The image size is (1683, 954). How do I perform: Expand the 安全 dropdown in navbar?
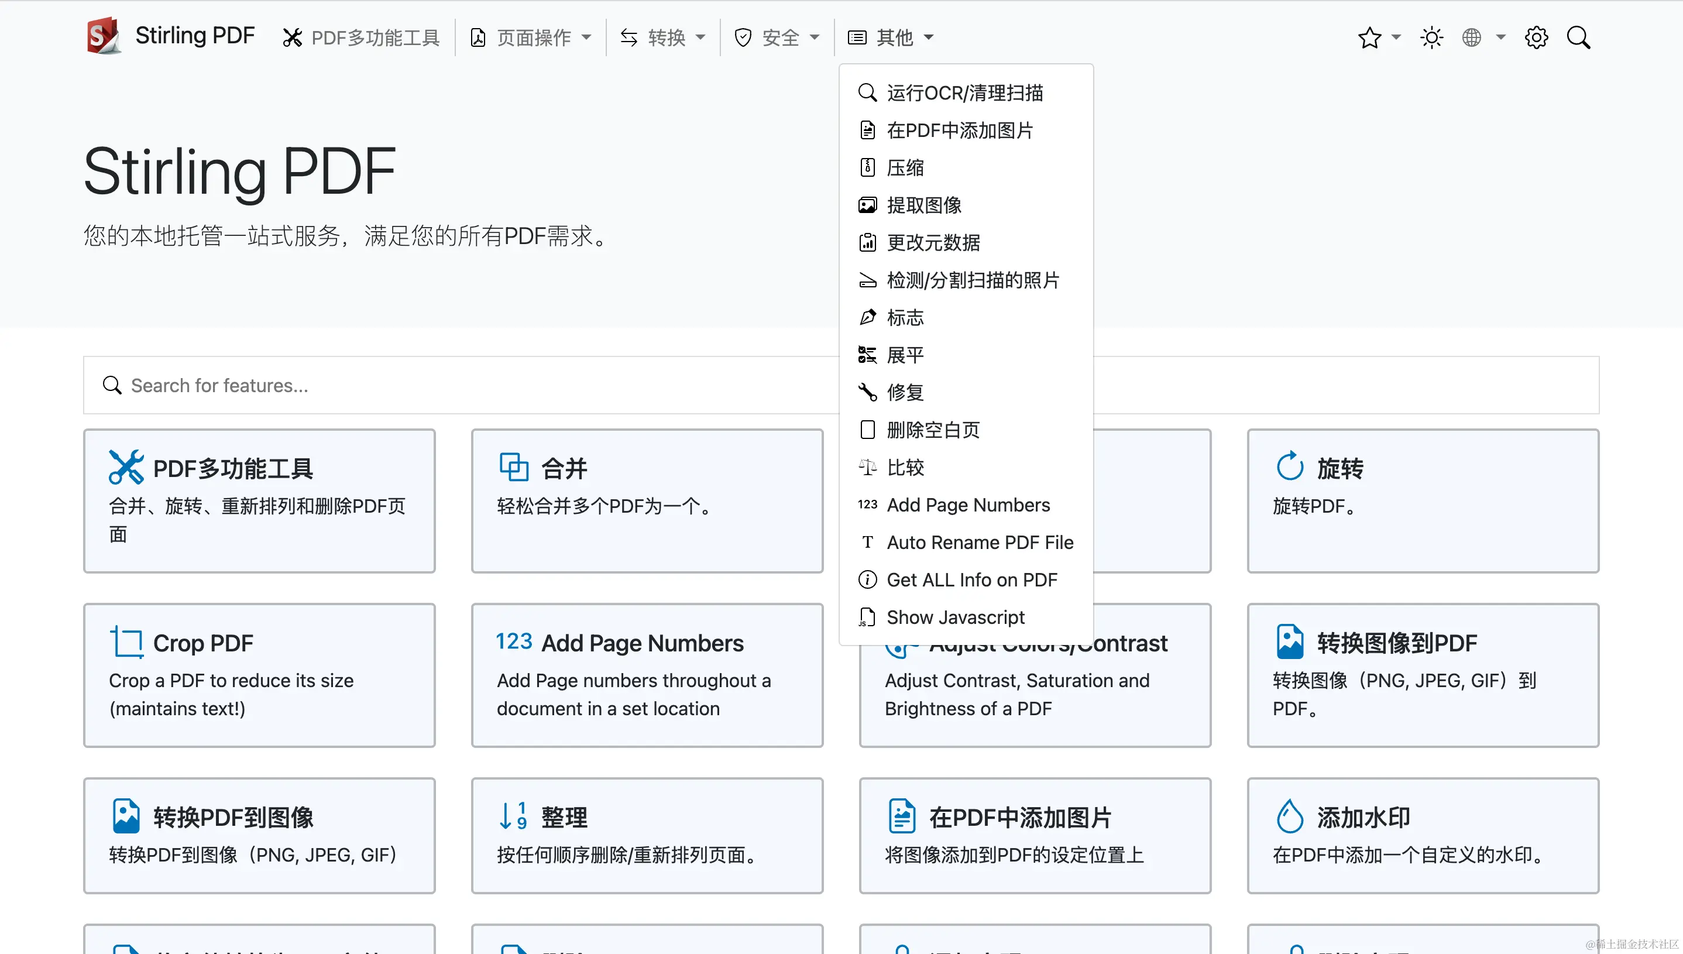(777, 37)
